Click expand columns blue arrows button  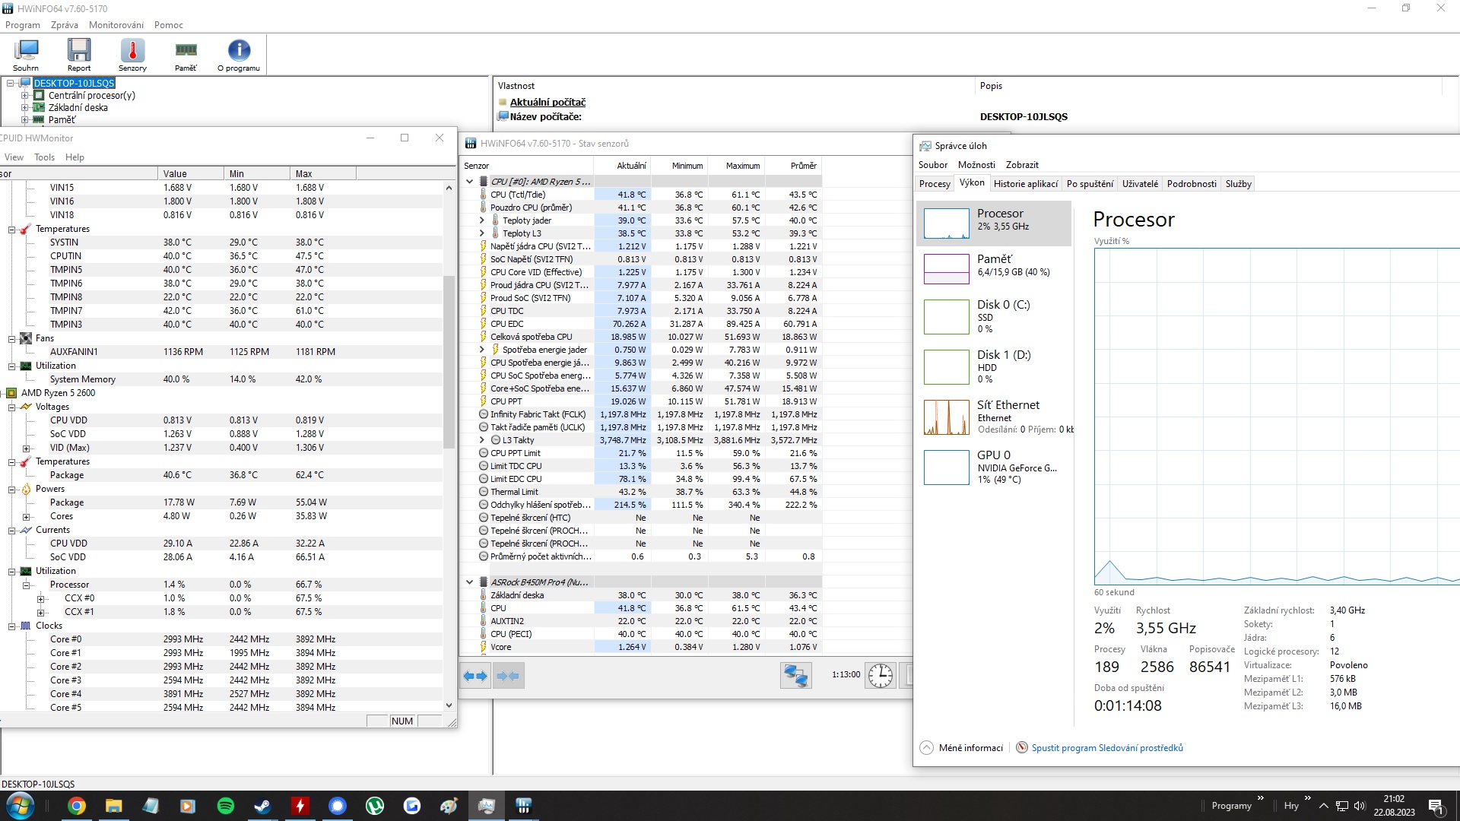(x=476, y=676)
